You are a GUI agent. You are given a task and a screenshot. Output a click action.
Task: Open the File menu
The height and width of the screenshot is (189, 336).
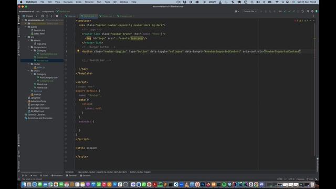tap(43, 2)
